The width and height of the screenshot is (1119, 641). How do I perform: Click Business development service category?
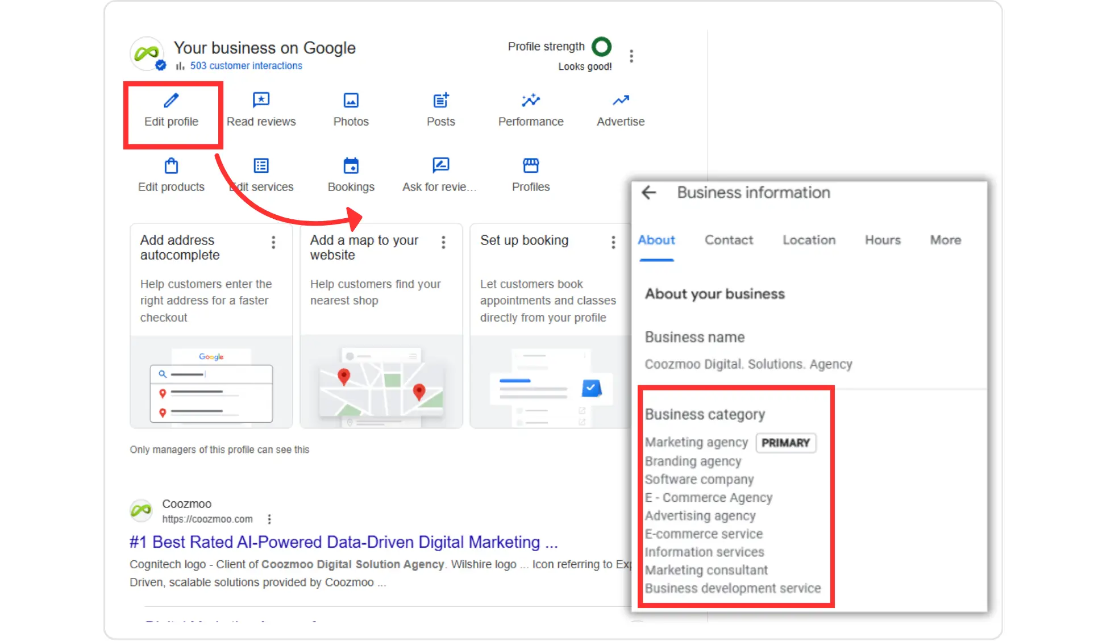pos(733,589)
